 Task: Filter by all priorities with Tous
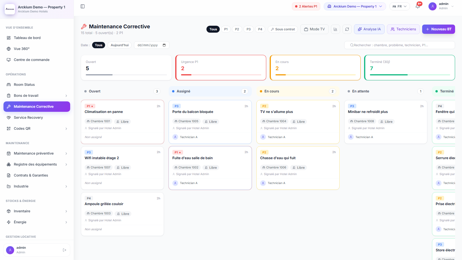click(x=213, y=29)
